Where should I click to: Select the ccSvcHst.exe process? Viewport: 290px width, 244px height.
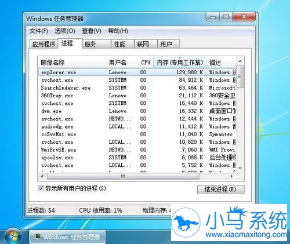(x=137, y=134)
